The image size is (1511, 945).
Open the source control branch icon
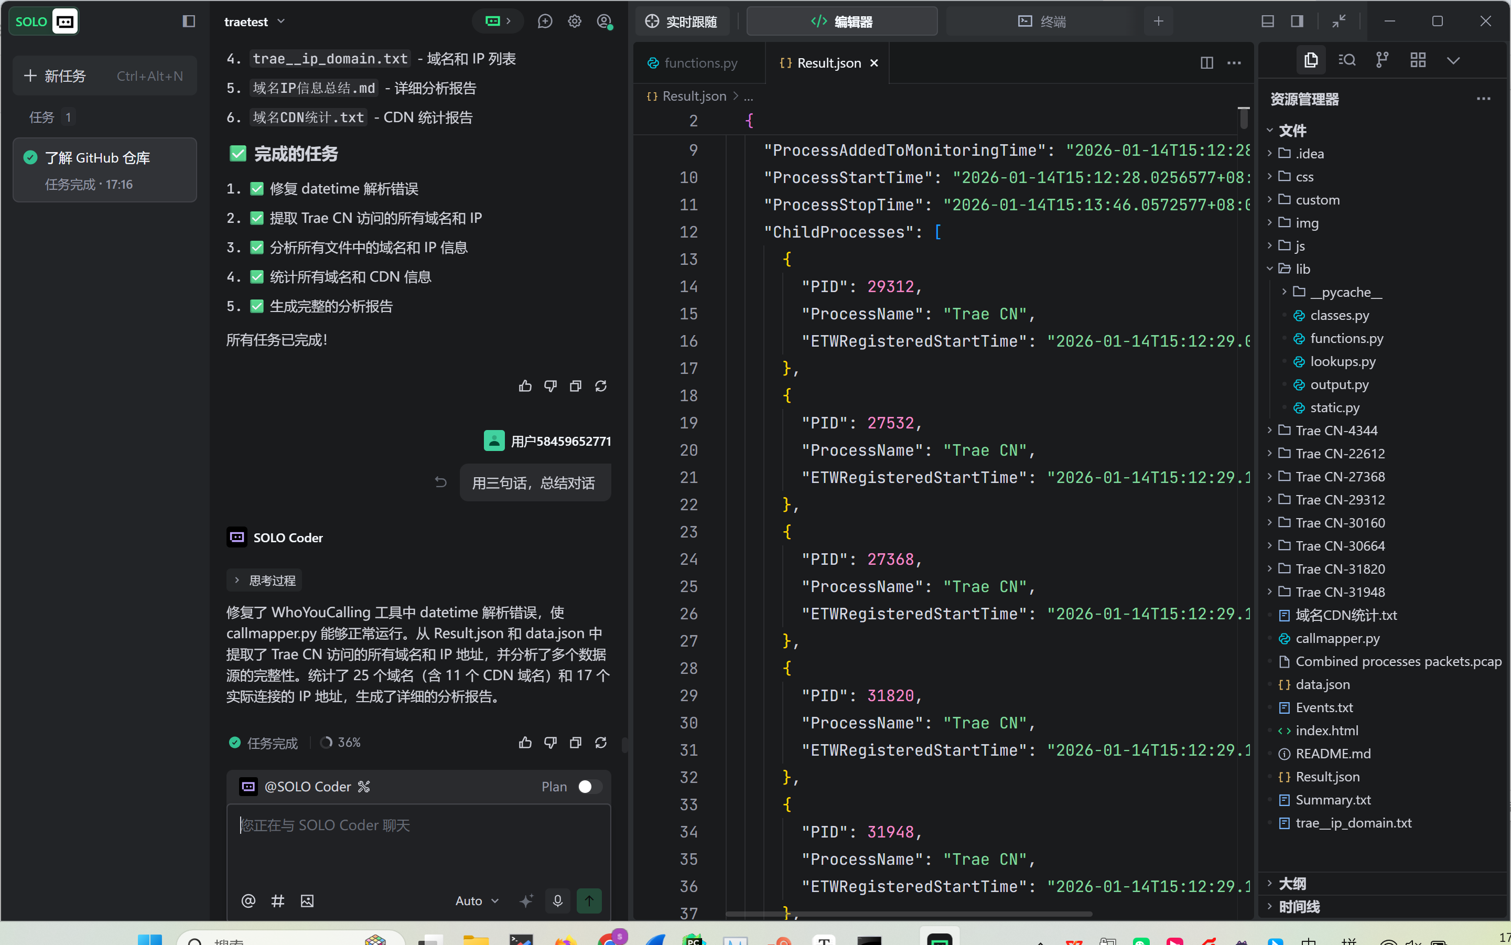pyautogui.click(x=1382, y=60)
